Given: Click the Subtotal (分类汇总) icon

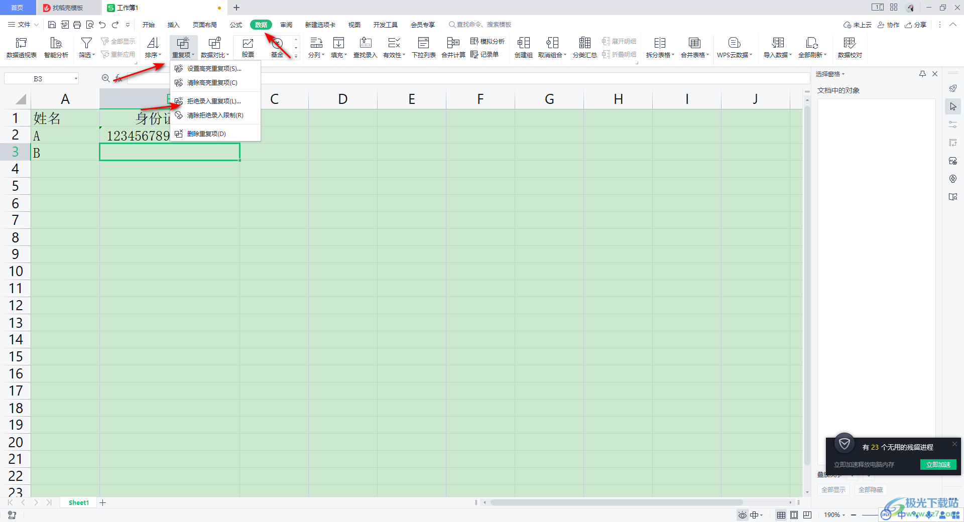Looking at the screenshot, I should pos(585,43).
